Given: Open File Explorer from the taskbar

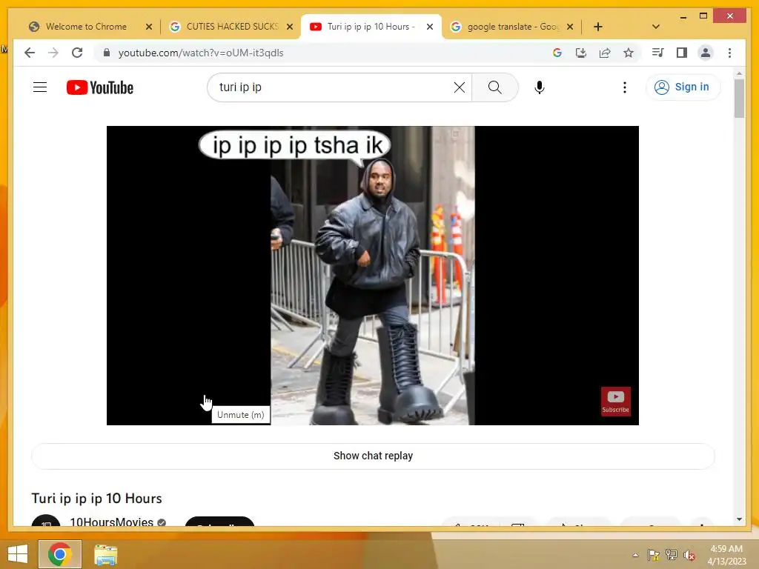Looking at the screenshot, I should click(x=105, y=555).
